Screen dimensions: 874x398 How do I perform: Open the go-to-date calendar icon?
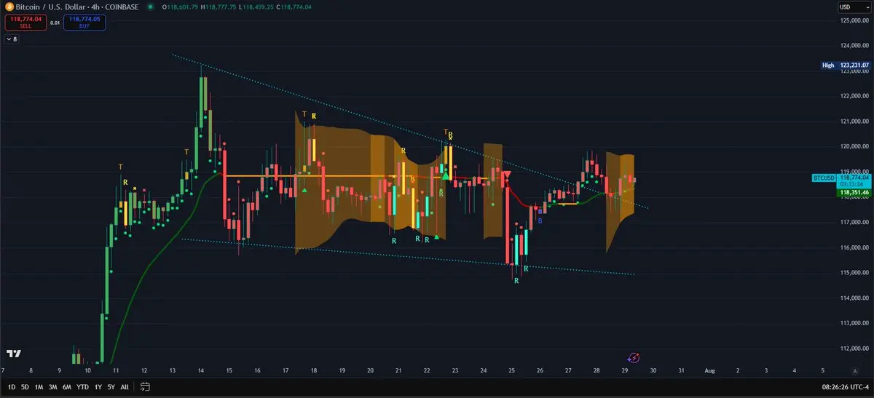click(x=145, y=386)
